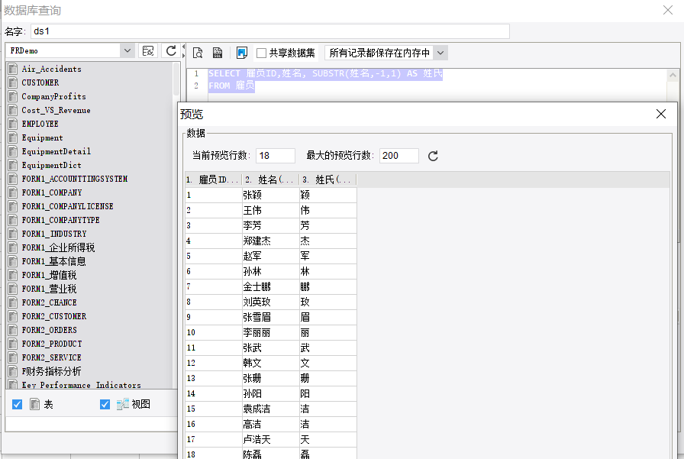Uncheck the 视图 views checkbox
This screenshot has height=459, width=684.
point(105,405)
